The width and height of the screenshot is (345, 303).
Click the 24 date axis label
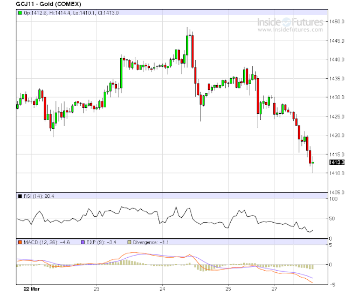(162, 289)
